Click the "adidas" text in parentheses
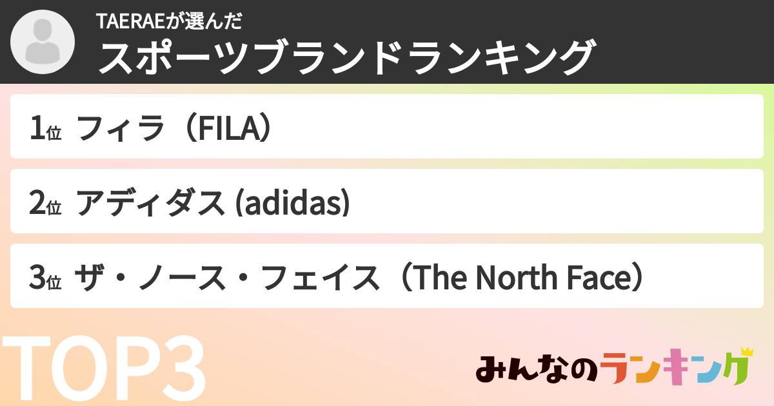Screen dimensions: 774x406 (290, 204)
